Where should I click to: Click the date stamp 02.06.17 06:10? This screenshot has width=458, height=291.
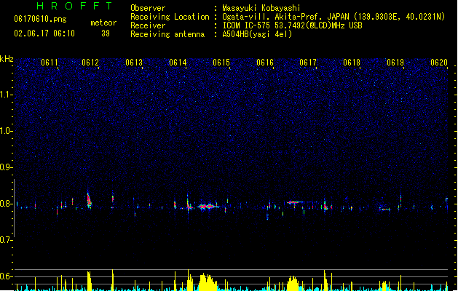click(x=44, y=33)
